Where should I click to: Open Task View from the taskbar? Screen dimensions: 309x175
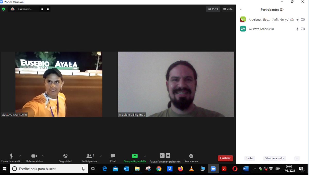click(x=93, y=169)
